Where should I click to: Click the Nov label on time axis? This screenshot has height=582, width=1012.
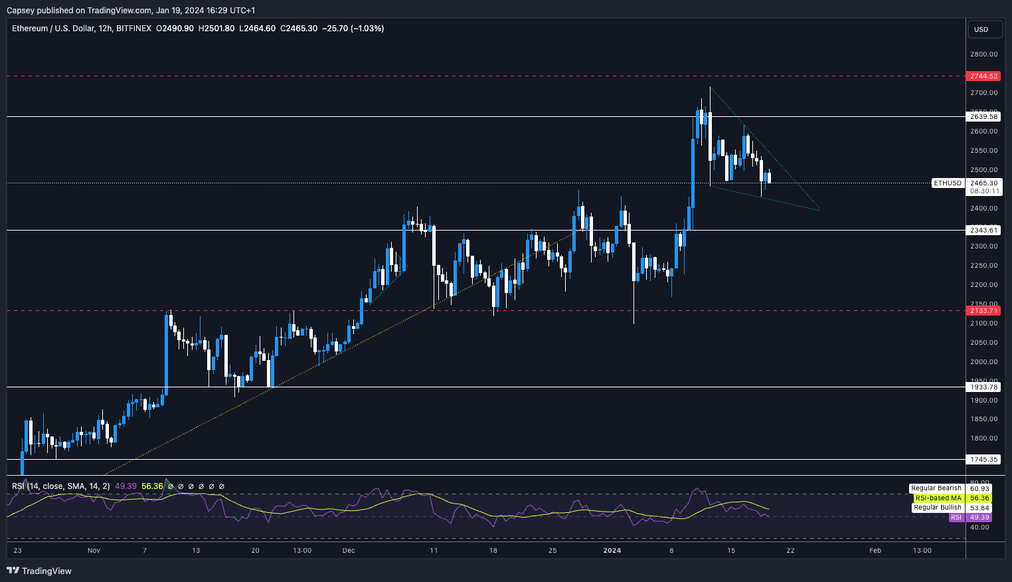click(x=94, y=550)
